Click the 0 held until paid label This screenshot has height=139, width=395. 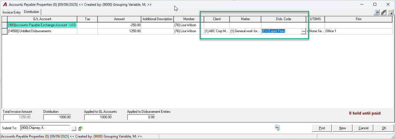pyautogui.click(x=365, y=113)
